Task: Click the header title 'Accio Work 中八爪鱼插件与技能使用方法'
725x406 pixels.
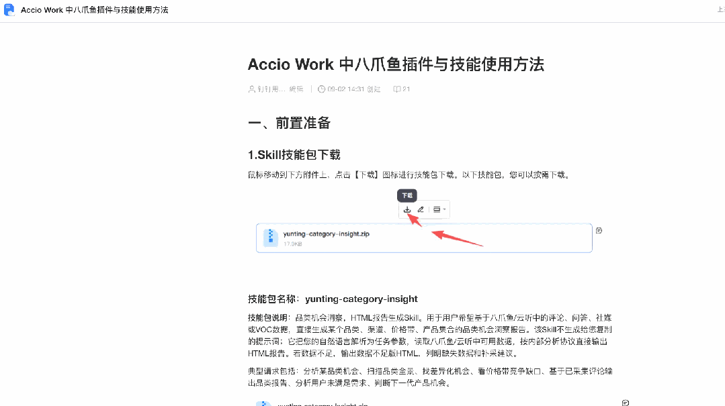Action: [94, 10]
